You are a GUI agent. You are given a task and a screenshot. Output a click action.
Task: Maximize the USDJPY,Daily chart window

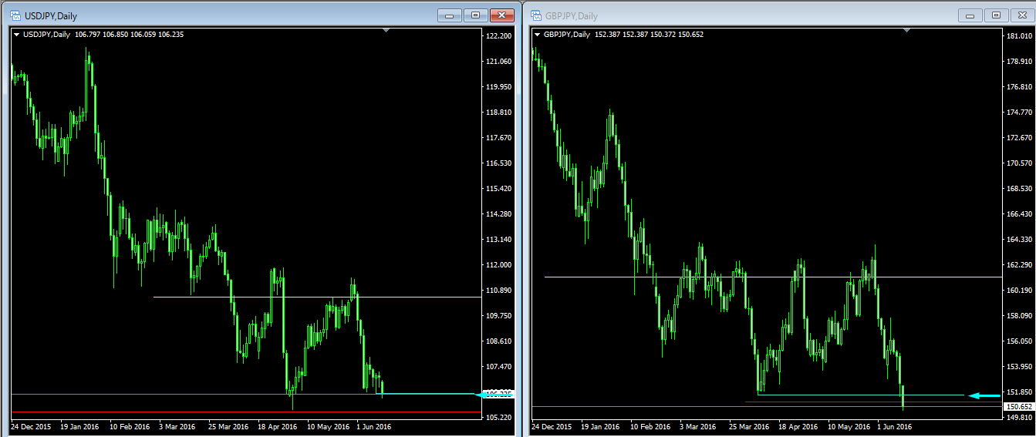pyautogui.click(x=475, y=15)
